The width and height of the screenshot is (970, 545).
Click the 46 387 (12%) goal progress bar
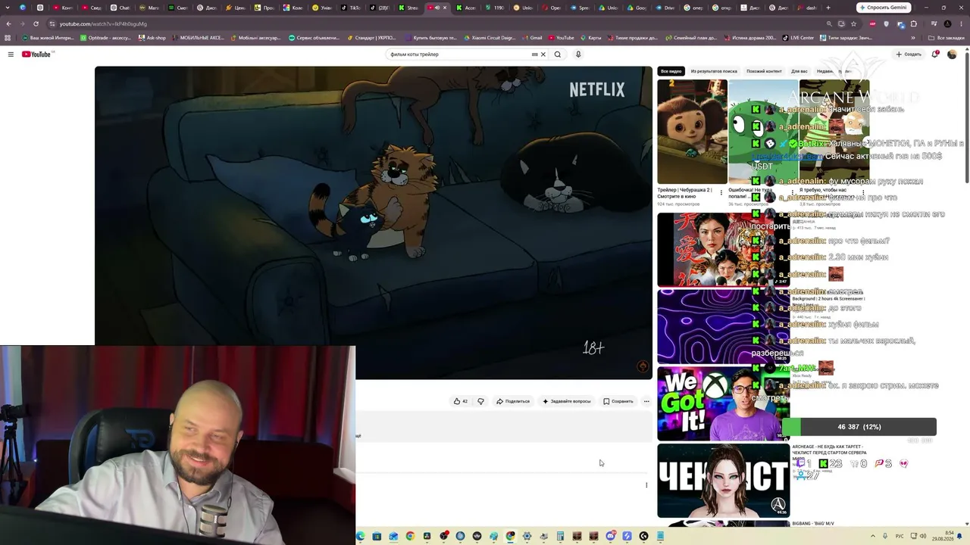coord(859,427)
